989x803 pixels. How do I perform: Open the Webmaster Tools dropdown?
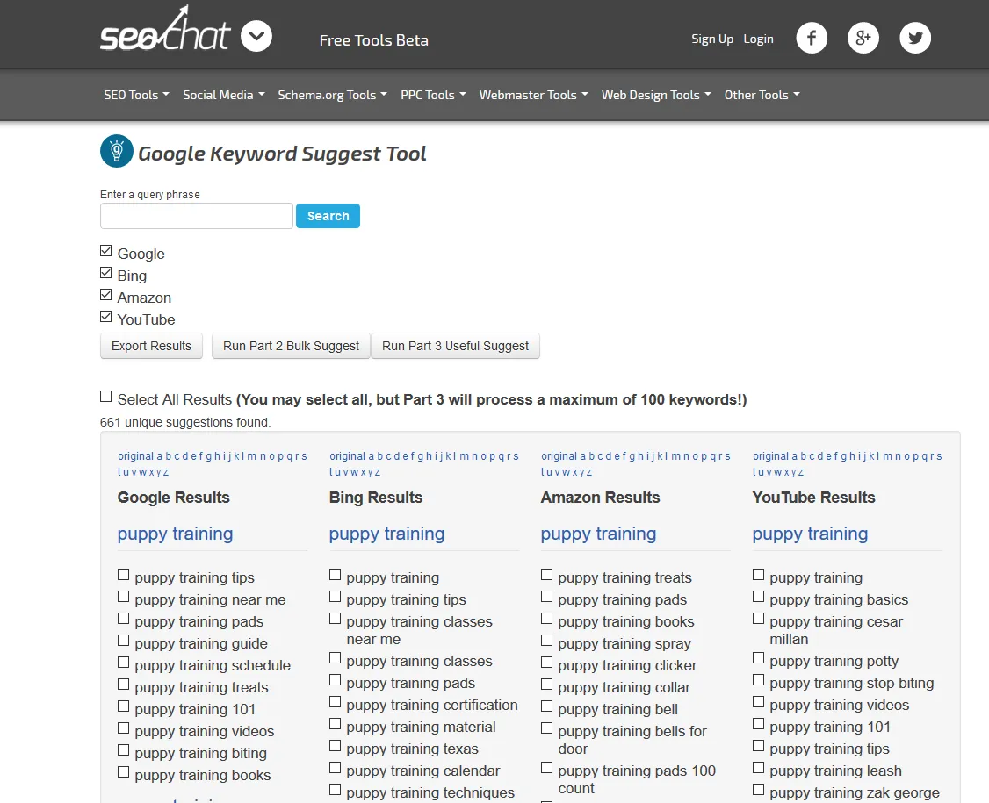click(534, 95)
